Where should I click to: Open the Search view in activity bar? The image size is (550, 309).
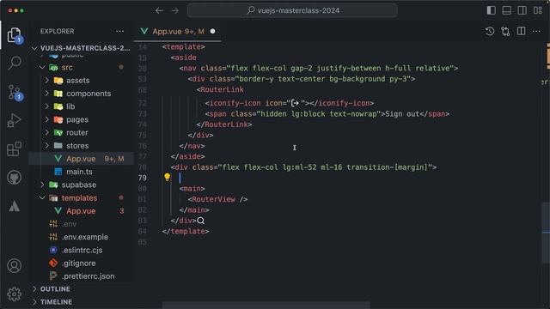click(15, 64)
